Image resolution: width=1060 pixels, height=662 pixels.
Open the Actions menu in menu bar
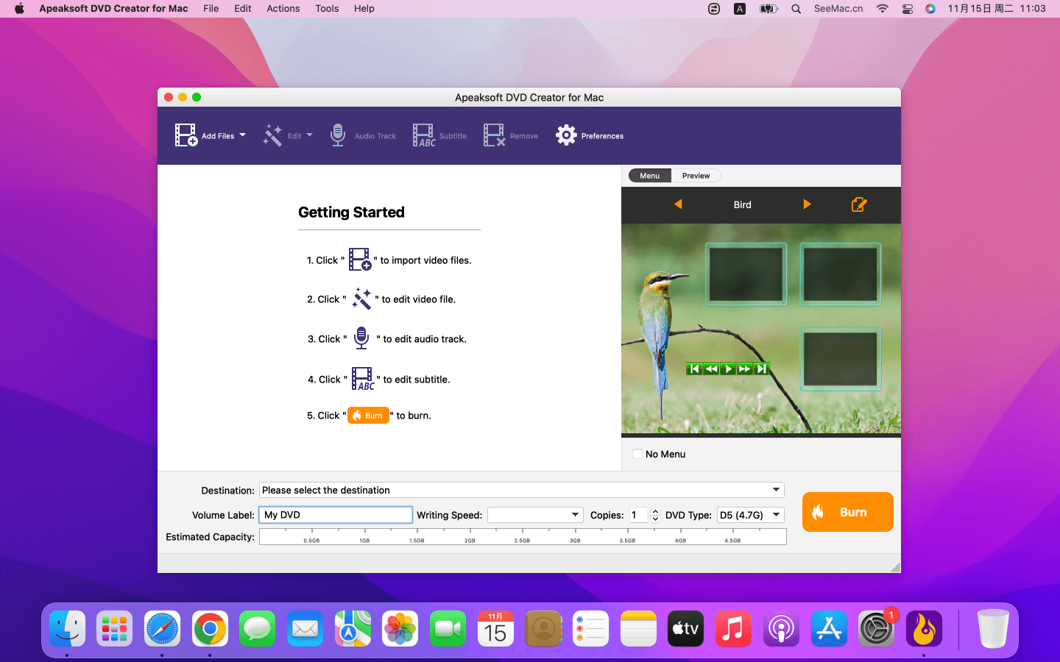pyautogui.click(x=283, y=9)
